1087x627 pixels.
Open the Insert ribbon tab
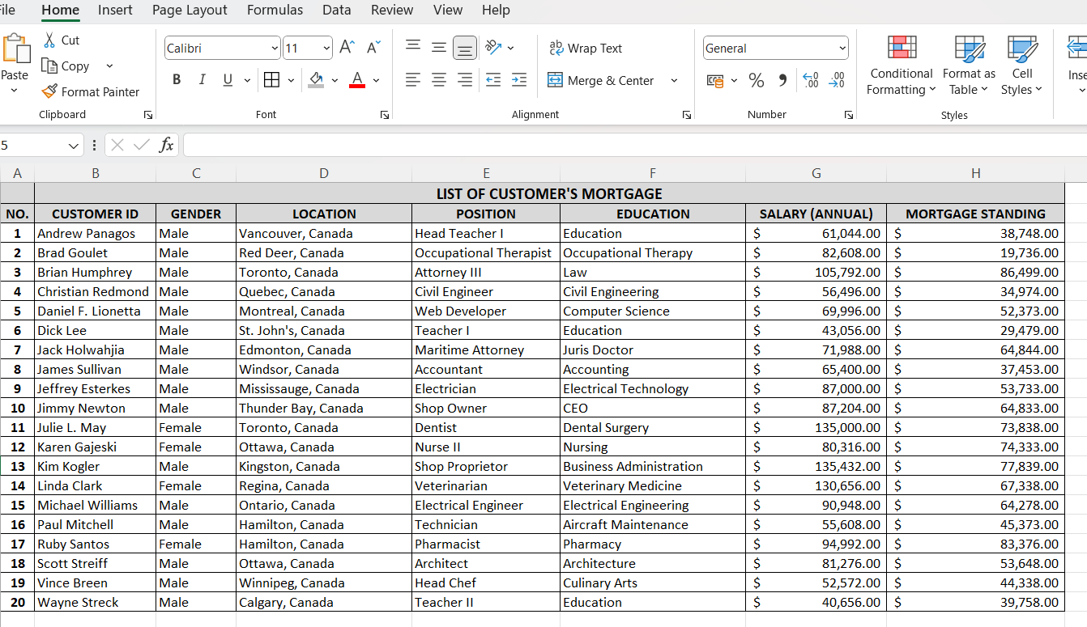coord(115,10)
